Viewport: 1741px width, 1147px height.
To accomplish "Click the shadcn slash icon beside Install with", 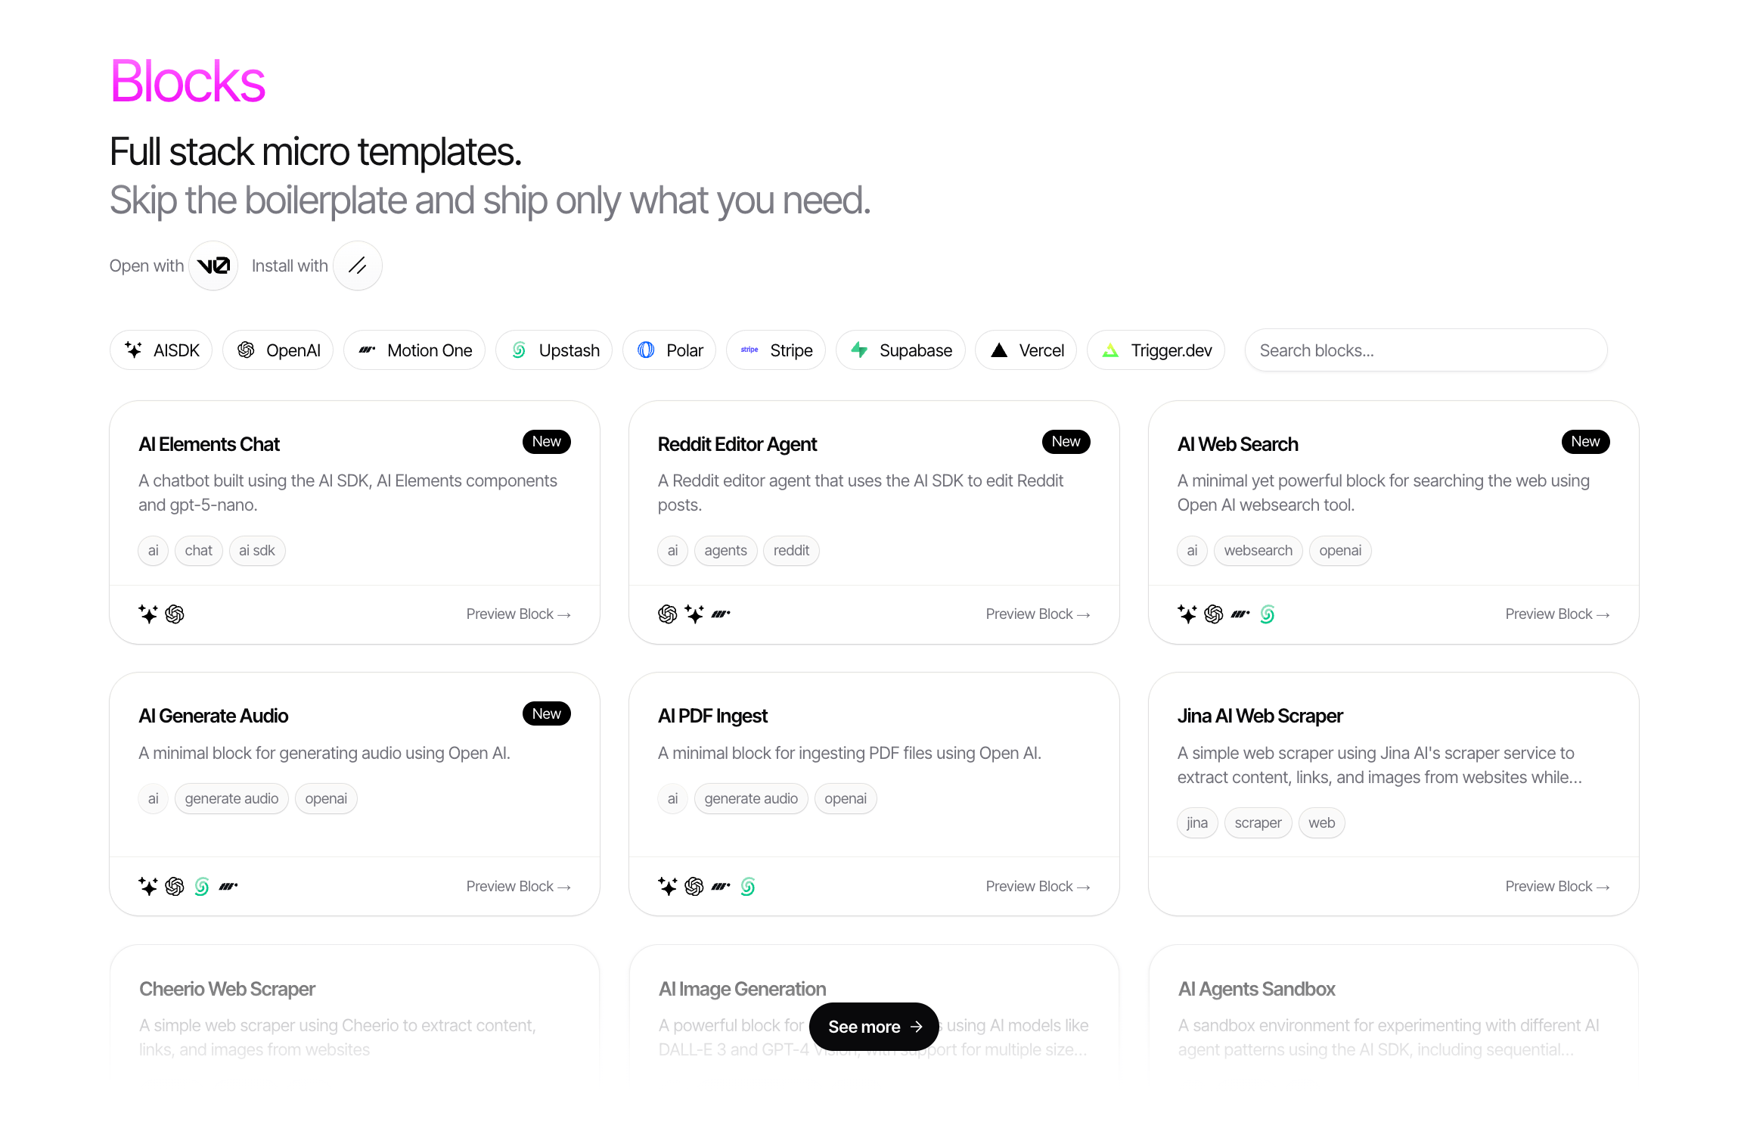I will pyautogui.click(x=358, y=266).
